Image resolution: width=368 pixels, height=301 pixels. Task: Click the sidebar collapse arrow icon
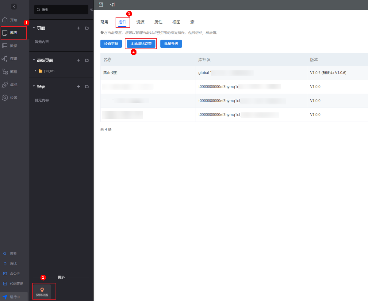pos(14,7)
